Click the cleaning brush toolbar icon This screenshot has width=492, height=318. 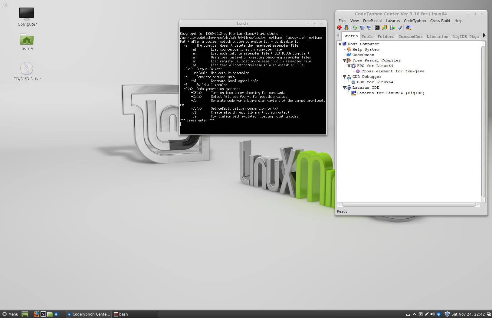point(400,28)
